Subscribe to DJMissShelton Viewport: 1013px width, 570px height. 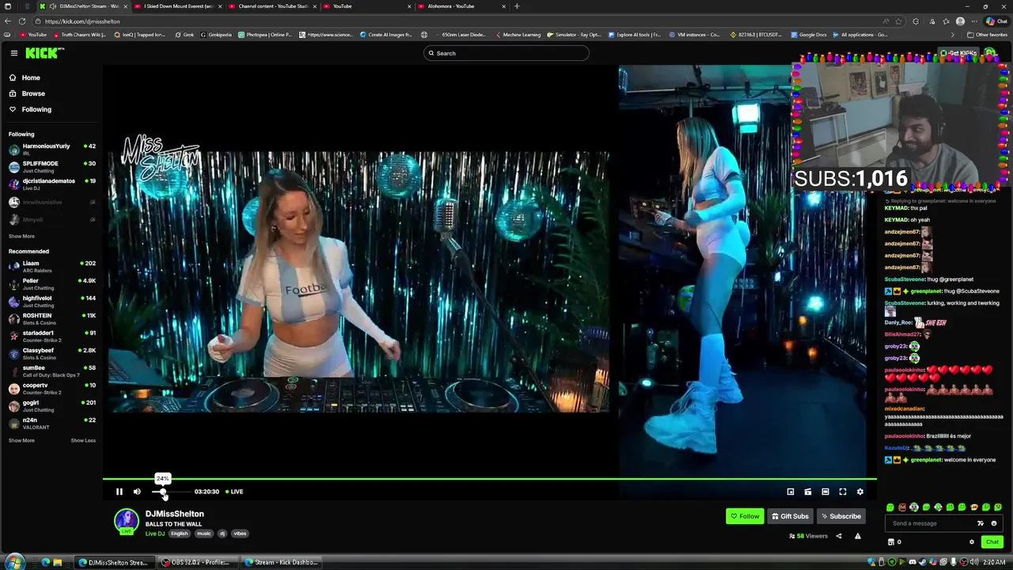tap(840, 516)
